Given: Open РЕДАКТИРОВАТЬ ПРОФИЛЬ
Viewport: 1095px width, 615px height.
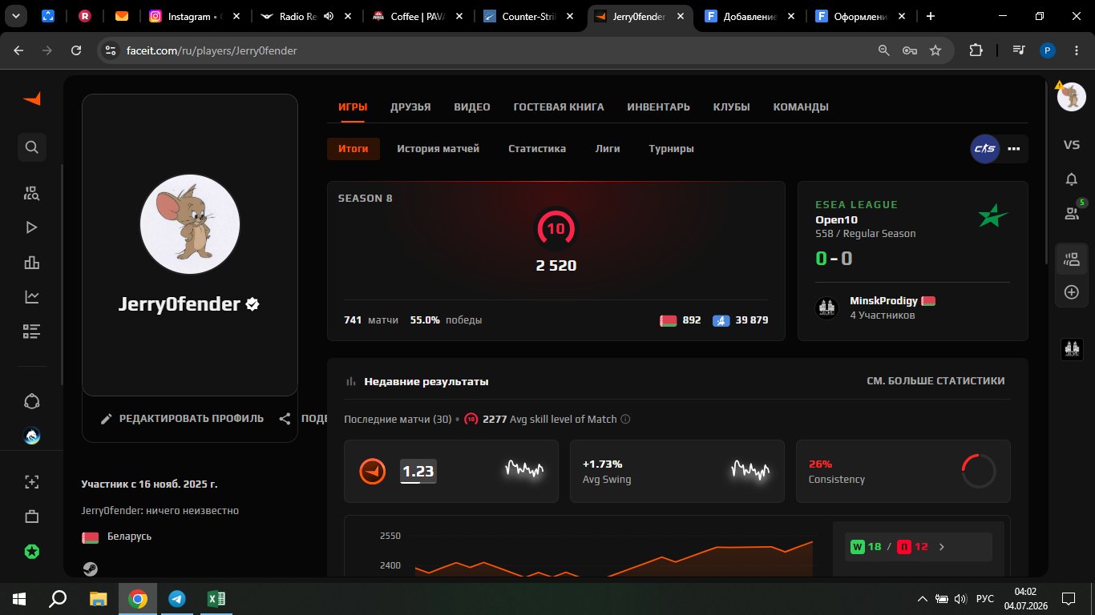Looking at the screenshot, I should click(x=183, y=418).
